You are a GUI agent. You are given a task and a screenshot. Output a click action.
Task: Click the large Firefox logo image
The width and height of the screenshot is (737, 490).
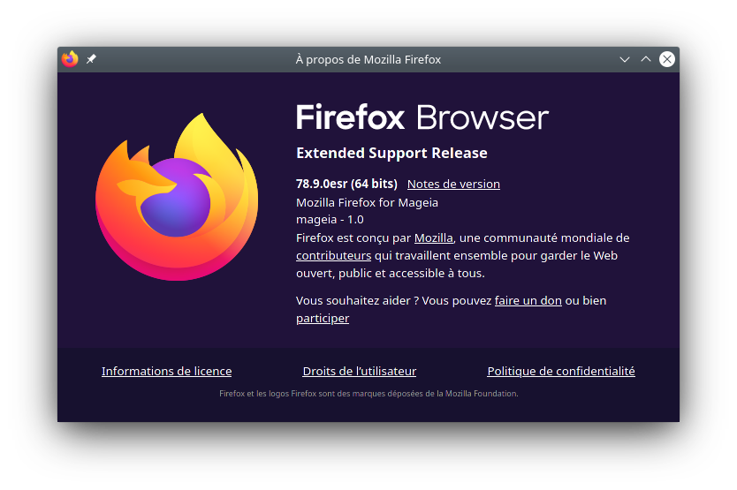click(x=177, y=197)
